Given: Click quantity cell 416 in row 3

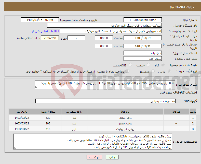Looking at the screenshot, I should point(48,129).
